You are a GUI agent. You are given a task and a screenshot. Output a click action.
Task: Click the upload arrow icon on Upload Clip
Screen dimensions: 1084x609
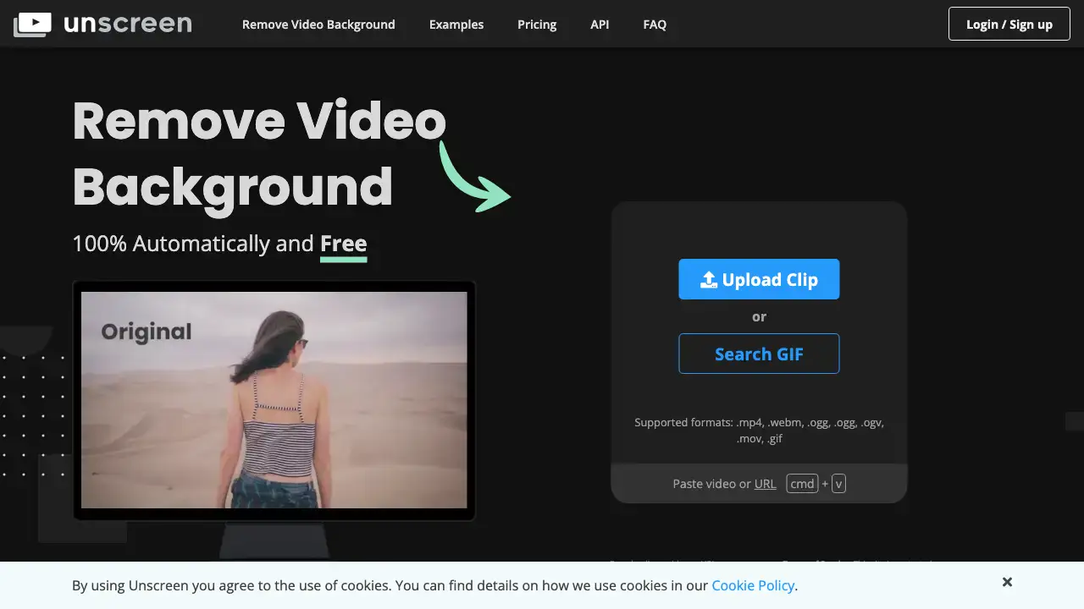click(709, 280)
